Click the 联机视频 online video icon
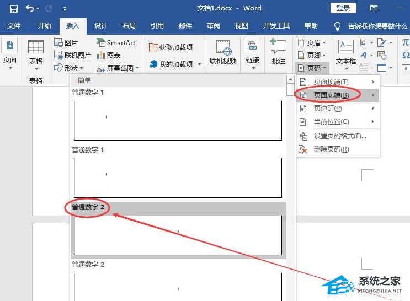 (x=223, y=48)
